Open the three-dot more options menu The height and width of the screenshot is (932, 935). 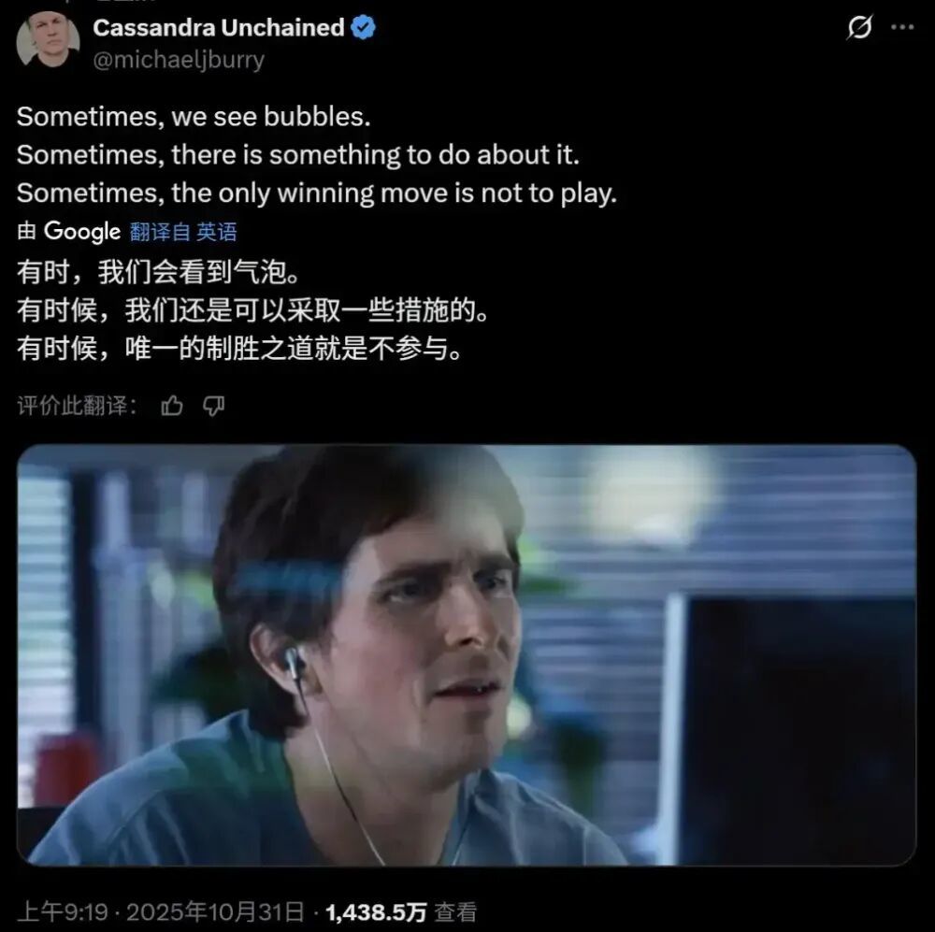pos(902,27)
